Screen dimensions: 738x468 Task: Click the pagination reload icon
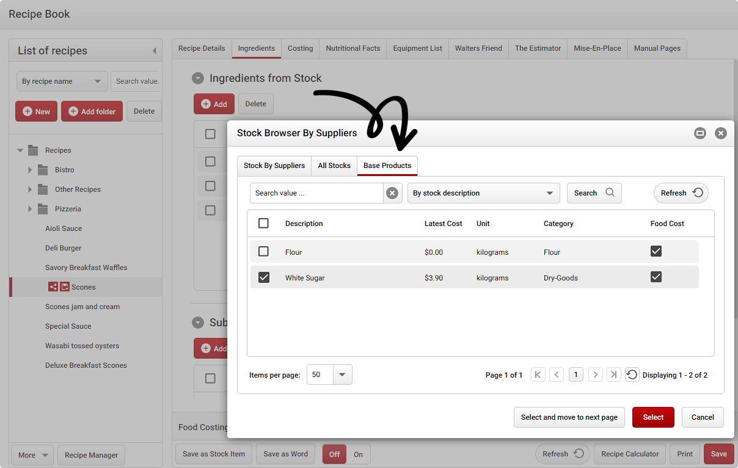click(x=632, y=375)
